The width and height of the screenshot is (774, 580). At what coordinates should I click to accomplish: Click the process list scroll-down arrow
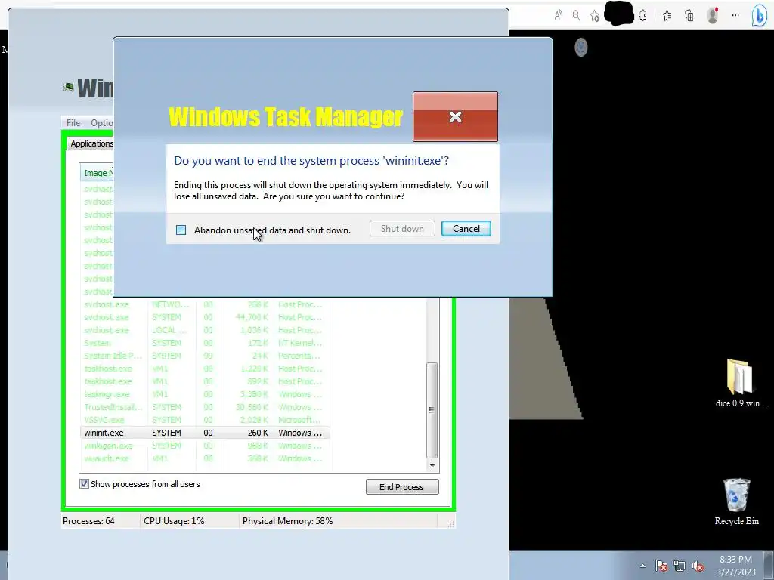point(432,465)
